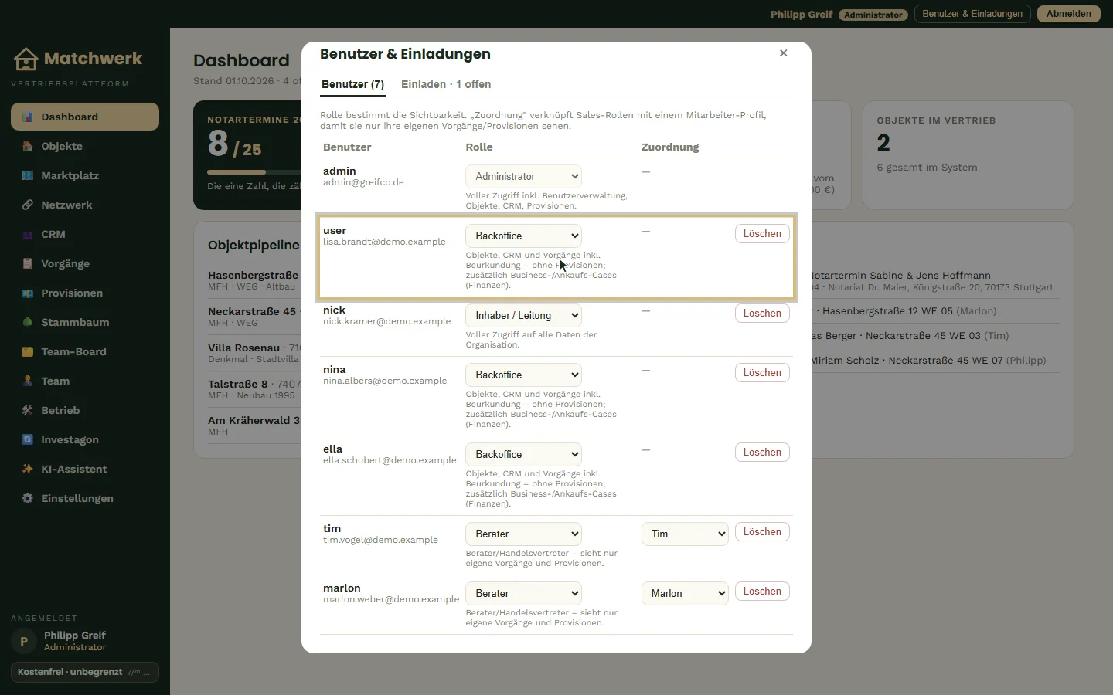Delete user nick with Löschen
The height and width of the screenshot is (695, 1113).
762,314
